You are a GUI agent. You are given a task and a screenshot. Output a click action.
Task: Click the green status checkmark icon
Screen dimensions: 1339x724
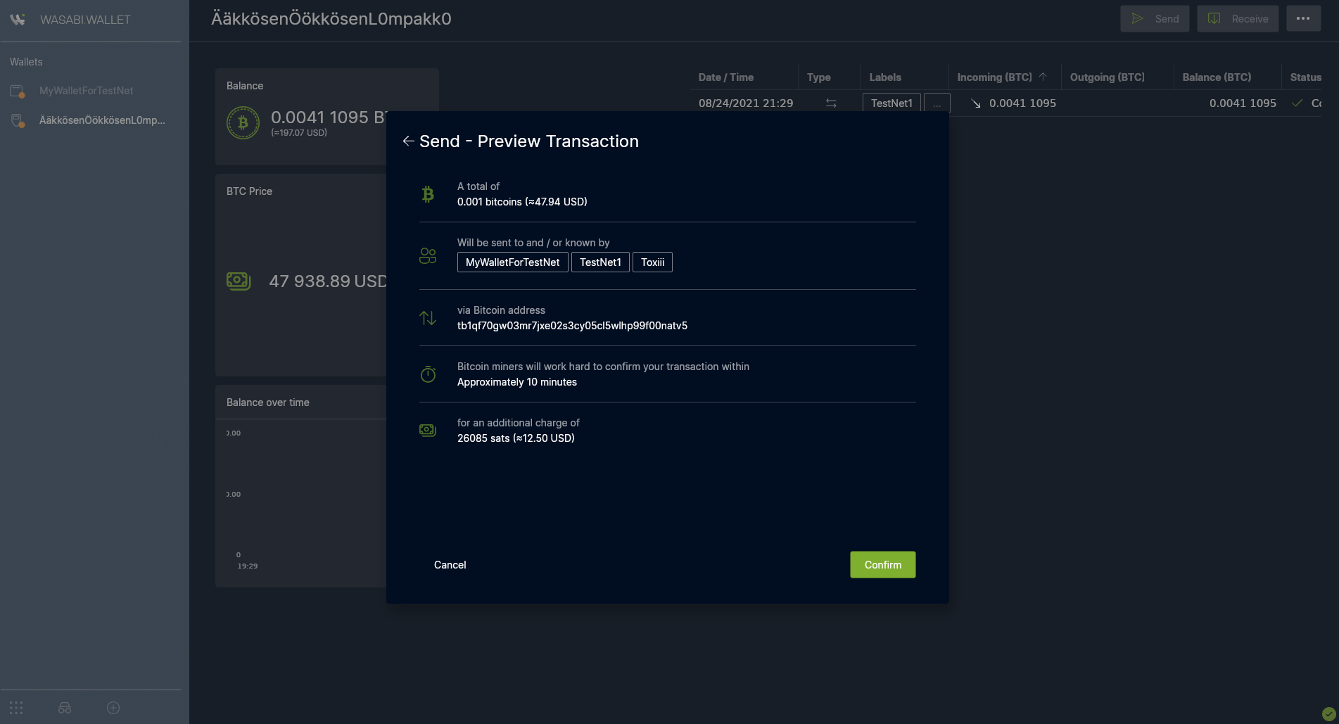[1328, 713]
